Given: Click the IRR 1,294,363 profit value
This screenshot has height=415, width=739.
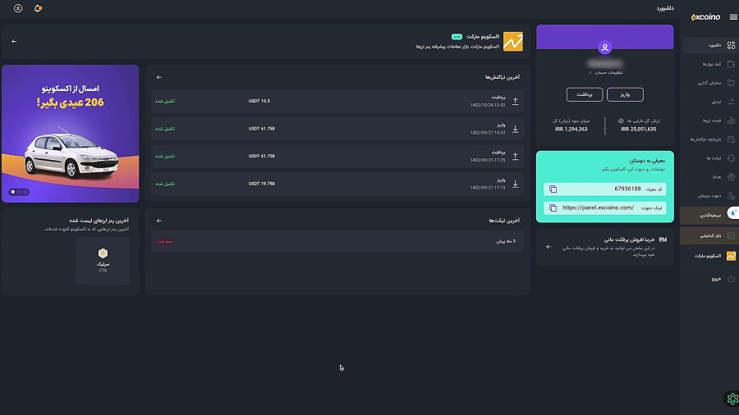Looking at the screenshot, I should click(571, 129).
